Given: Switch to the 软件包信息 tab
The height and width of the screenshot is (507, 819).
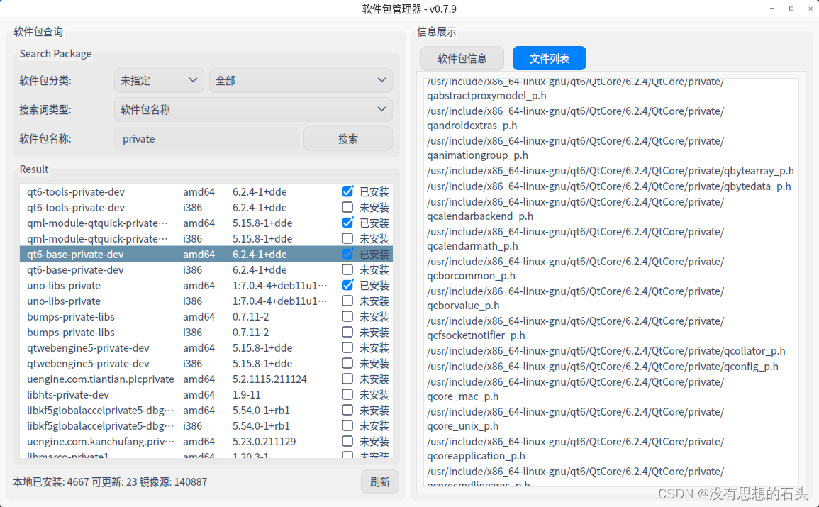Looking at the screenshot, I should point(462,58).
